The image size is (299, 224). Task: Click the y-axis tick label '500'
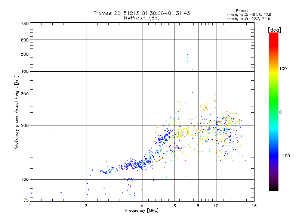pos(25,54)
